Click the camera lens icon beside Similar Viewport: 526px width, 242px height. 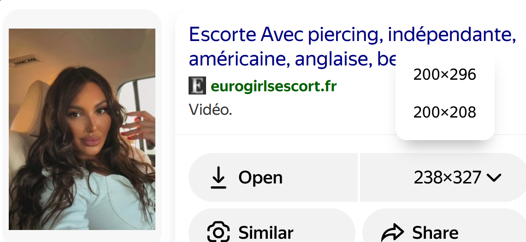pos(219,232)
